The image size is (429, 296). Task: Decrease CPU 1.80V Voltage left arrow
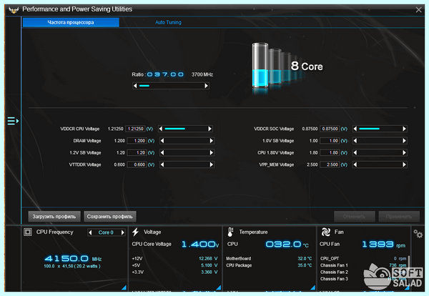[x=355, y=153]
